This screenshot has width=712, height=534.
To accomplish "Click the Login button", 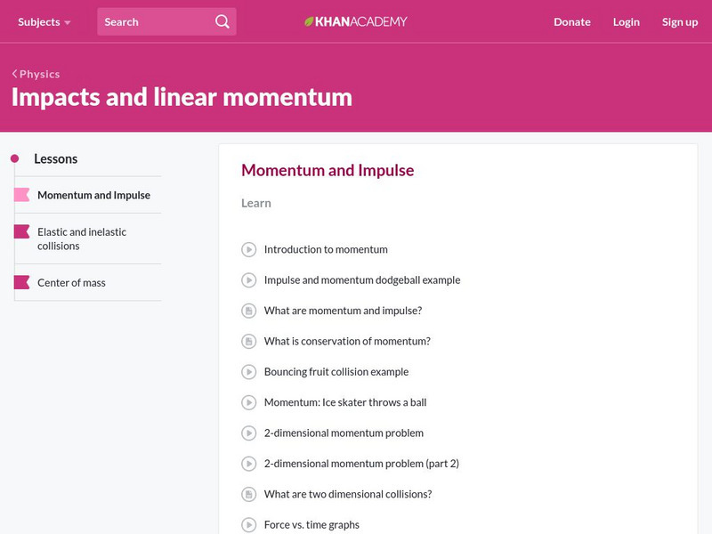I will 626,22.
